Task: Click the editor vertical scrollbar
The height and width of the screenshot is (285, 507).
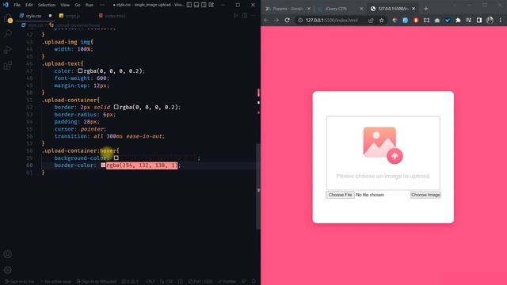Action: point(258,186)
